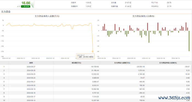Screen dimensions: 192x102
Task: Click the 2024-04-29 axis label on bar chart
Action: [x=131, y=58]
